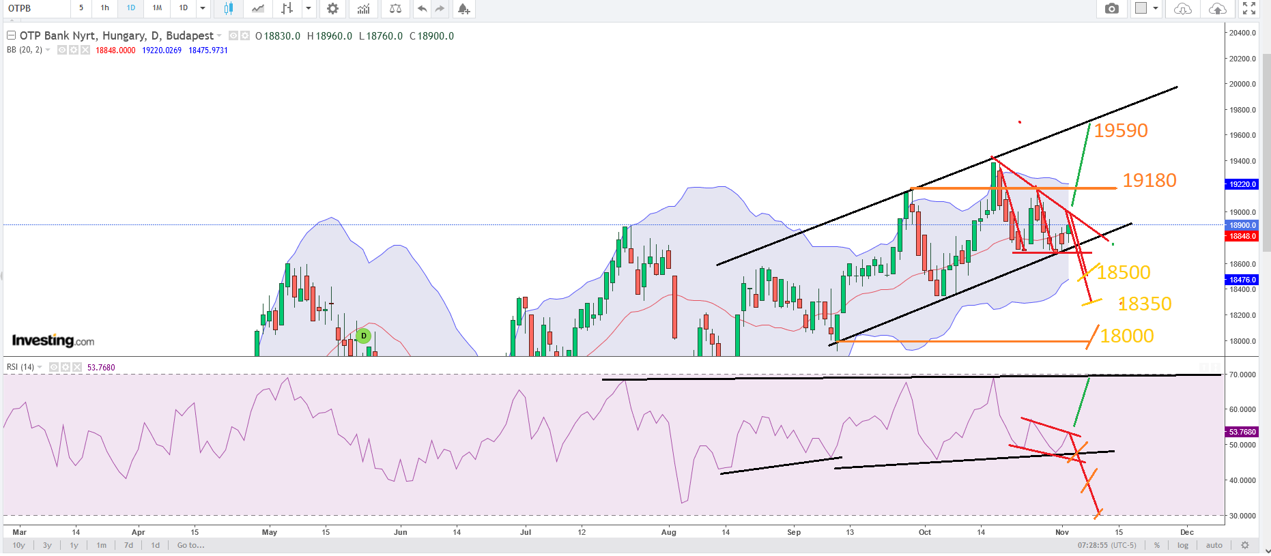Set range to 1m
The width and height of the screenshot is (1271, 556).
pos(101,545)
